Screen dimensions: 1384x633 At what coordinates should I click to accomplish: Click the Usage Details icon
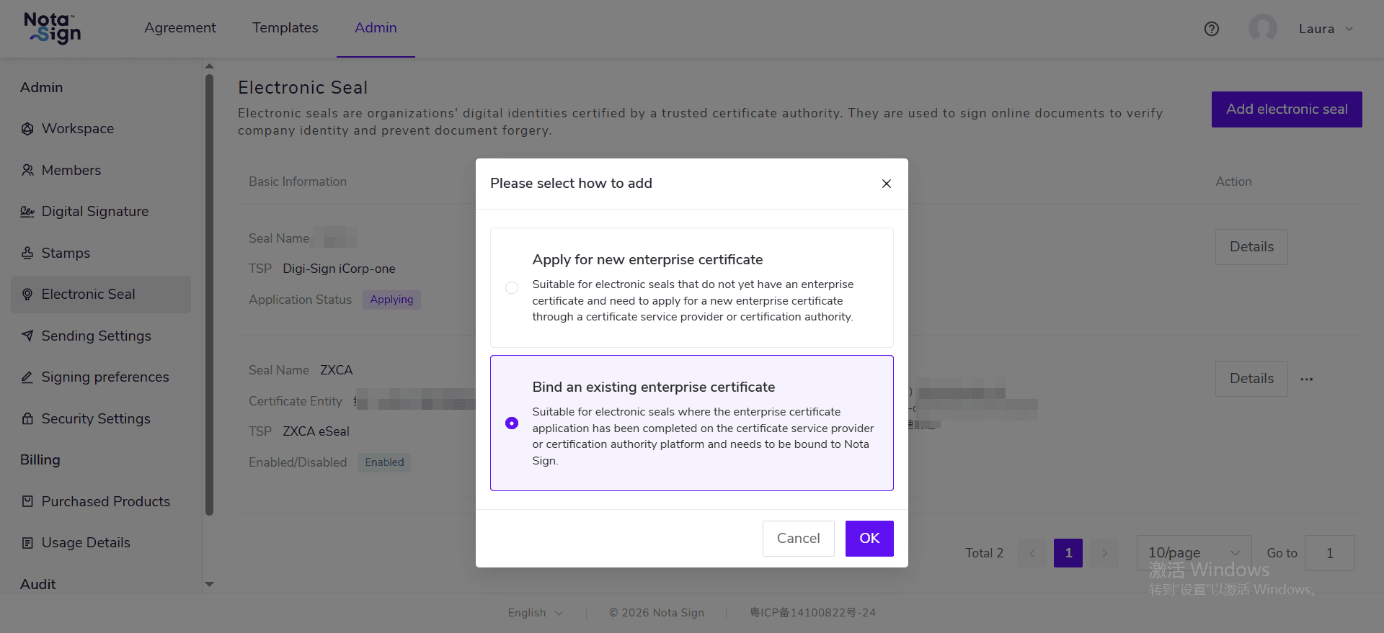pos(27,543)
